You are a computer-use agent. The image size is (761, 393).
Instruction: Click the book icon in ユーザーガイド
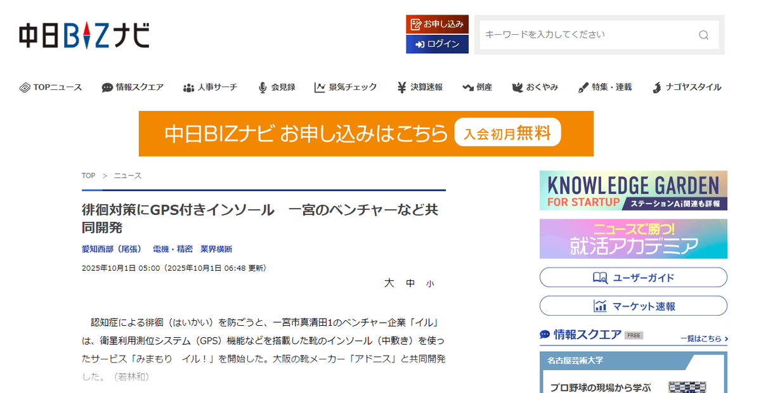(x=600, y=278)
